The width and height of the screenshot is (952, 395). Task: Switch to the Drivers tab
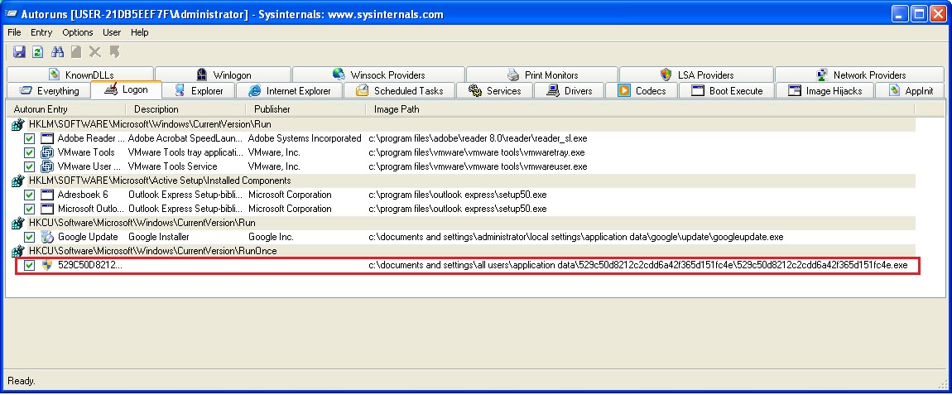click(x=569, y=90)
